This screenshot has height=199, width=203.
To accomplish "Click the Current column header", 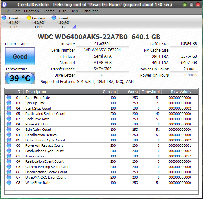I will [x=107, y=92].
